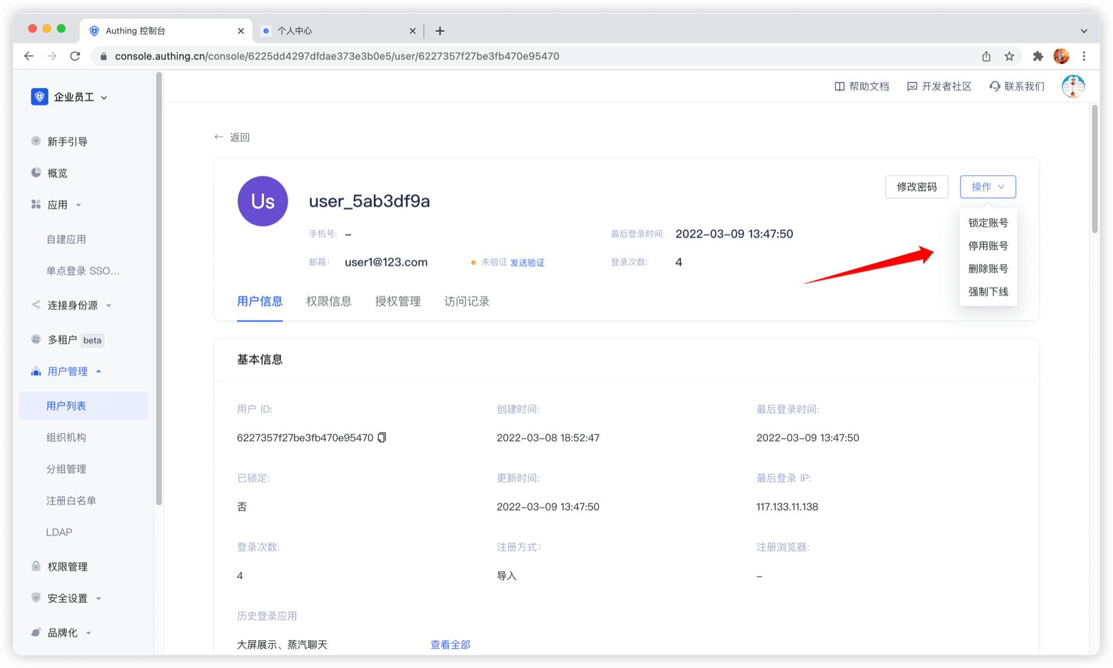Click the 发送验证 link
This screenshot has width=1113, height=668.
(527, 262)
